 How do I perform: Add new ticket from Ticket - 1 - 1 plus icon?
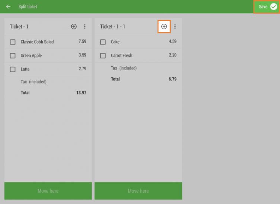pos(164,27)
